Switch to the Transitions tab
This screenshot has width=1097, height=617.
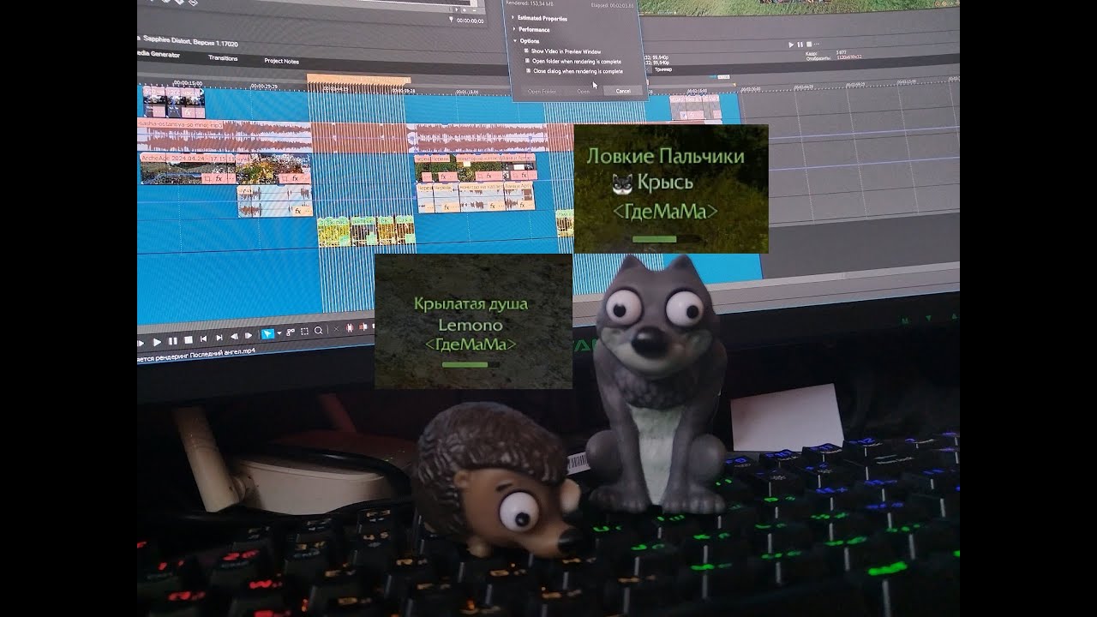pyautogui.click(x=223, y=58)
